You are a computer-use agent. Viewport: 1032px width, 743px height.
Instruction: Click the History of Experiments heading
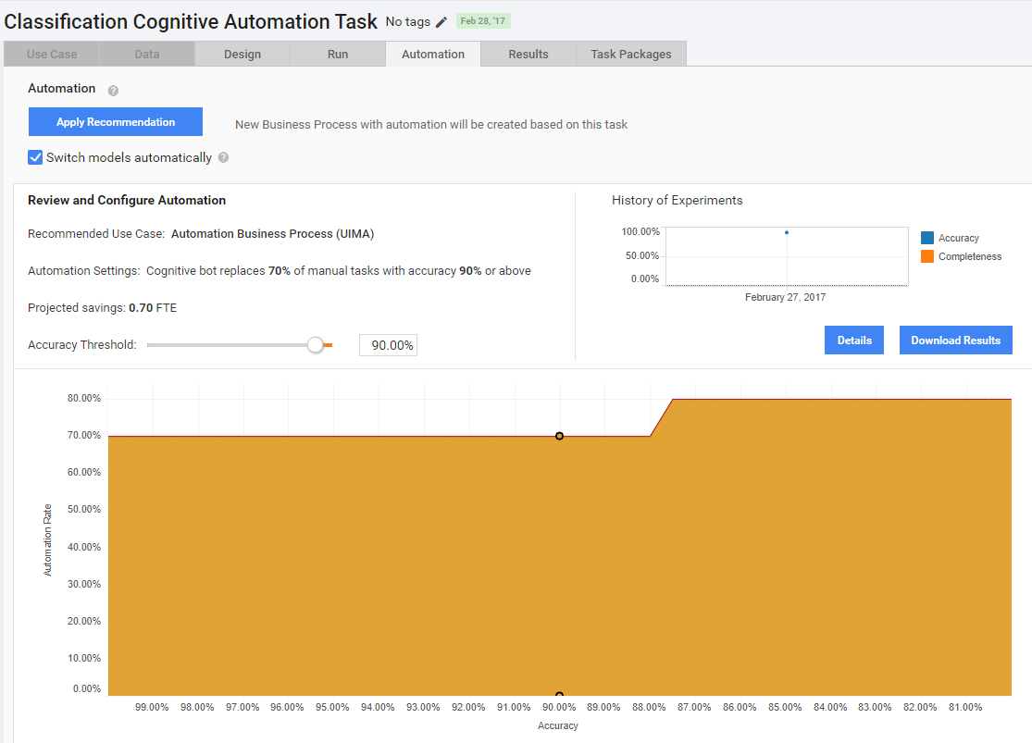[678, 200]
